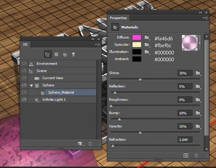Click the light icon beside Infinite Light 1

(x=37, y=100)
